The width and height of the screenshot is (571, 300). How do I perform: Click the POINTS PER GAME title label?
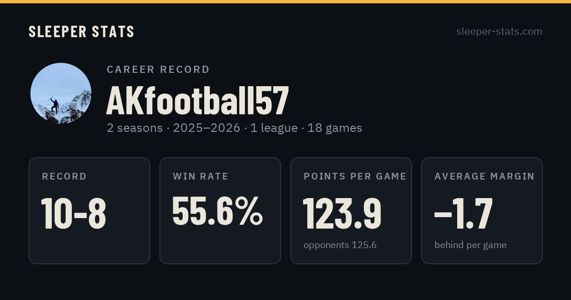[355, 177]
